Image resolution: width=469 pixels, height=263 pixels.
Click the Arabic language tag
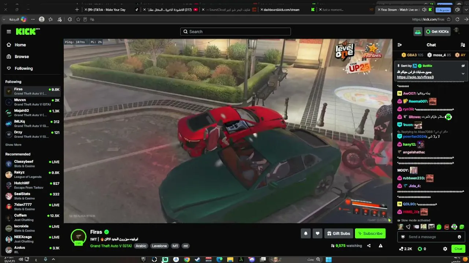click(141, 246)
